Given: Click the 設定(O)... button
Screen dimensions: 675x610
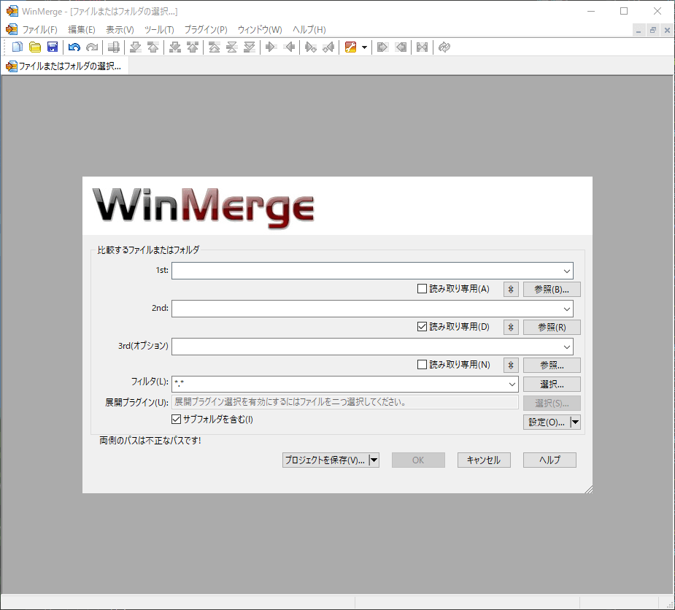Looking at the screenshot, I should [547, 422].
